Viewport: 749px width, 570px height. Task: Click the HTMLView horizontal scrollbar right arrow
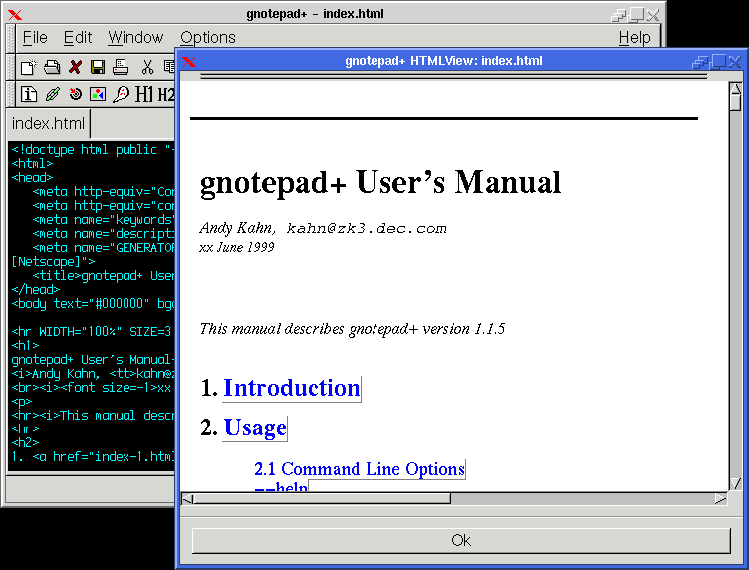[x=721, y=499]
